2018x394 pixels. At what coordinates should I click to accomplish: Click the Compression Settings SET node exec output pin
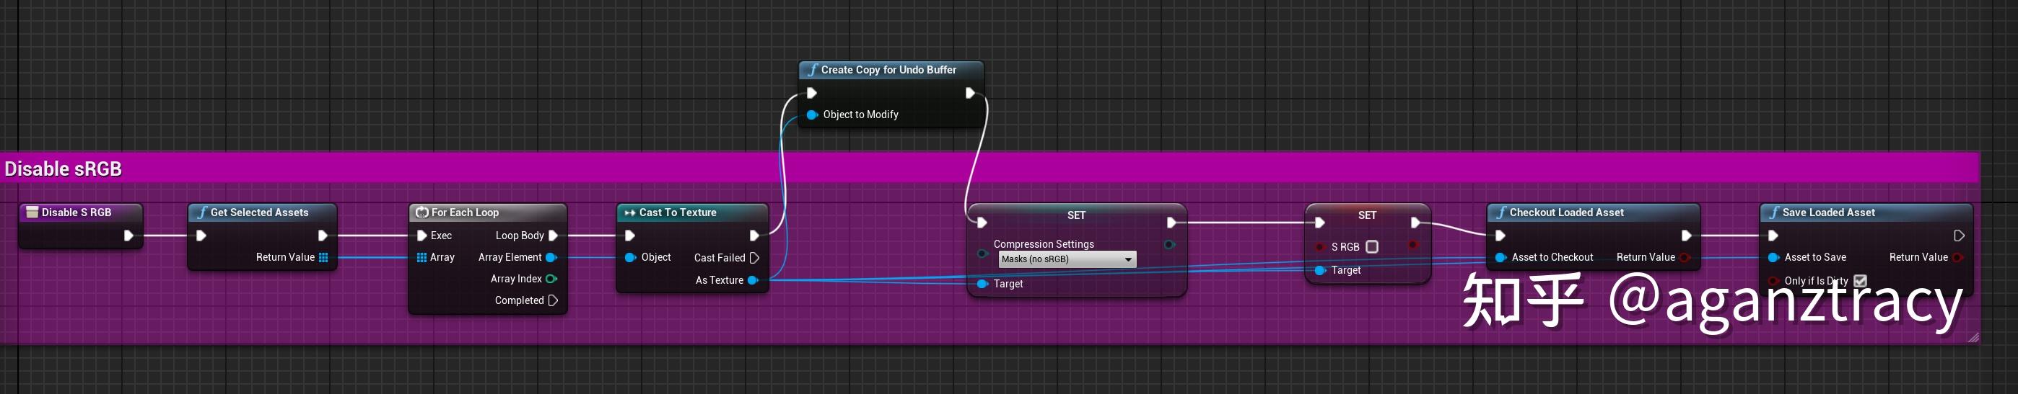click(1171, 223)
